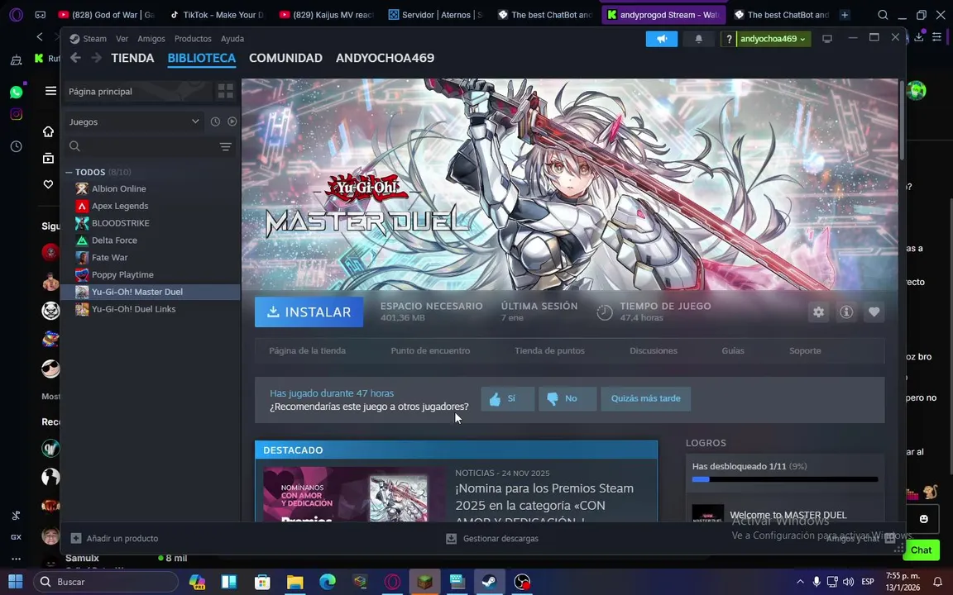Open the Productos menu
The width and height of the screenshot is (953, 595).
point(193,38)
